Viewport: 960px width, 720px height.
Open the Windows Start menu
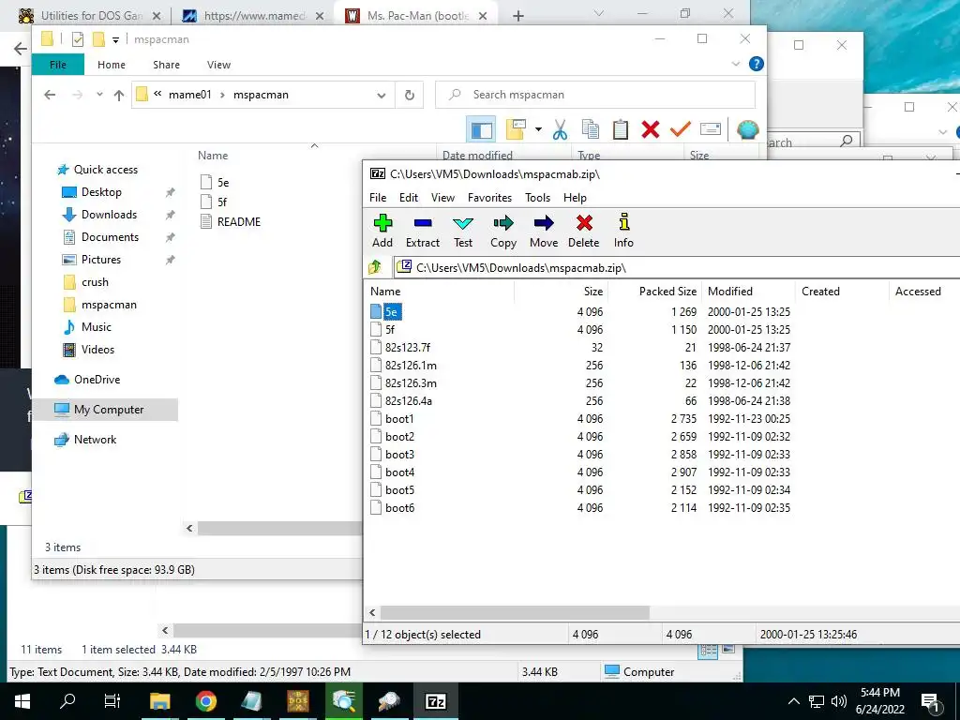tap(22, 701)
